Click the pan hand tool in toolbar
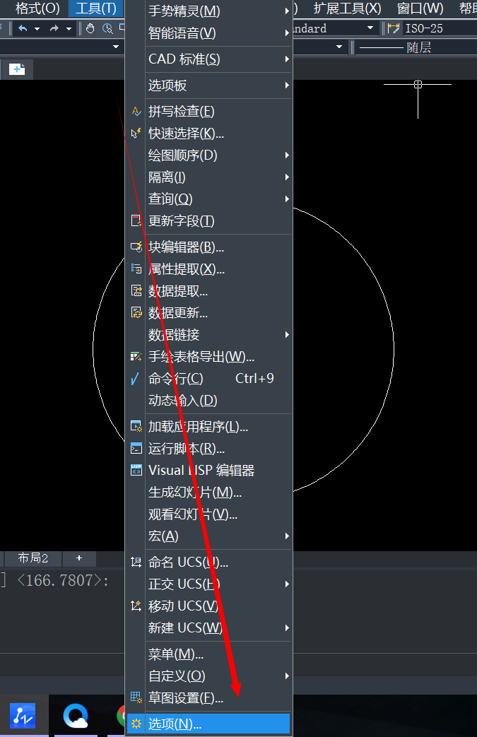 click(x=90, y=29)
